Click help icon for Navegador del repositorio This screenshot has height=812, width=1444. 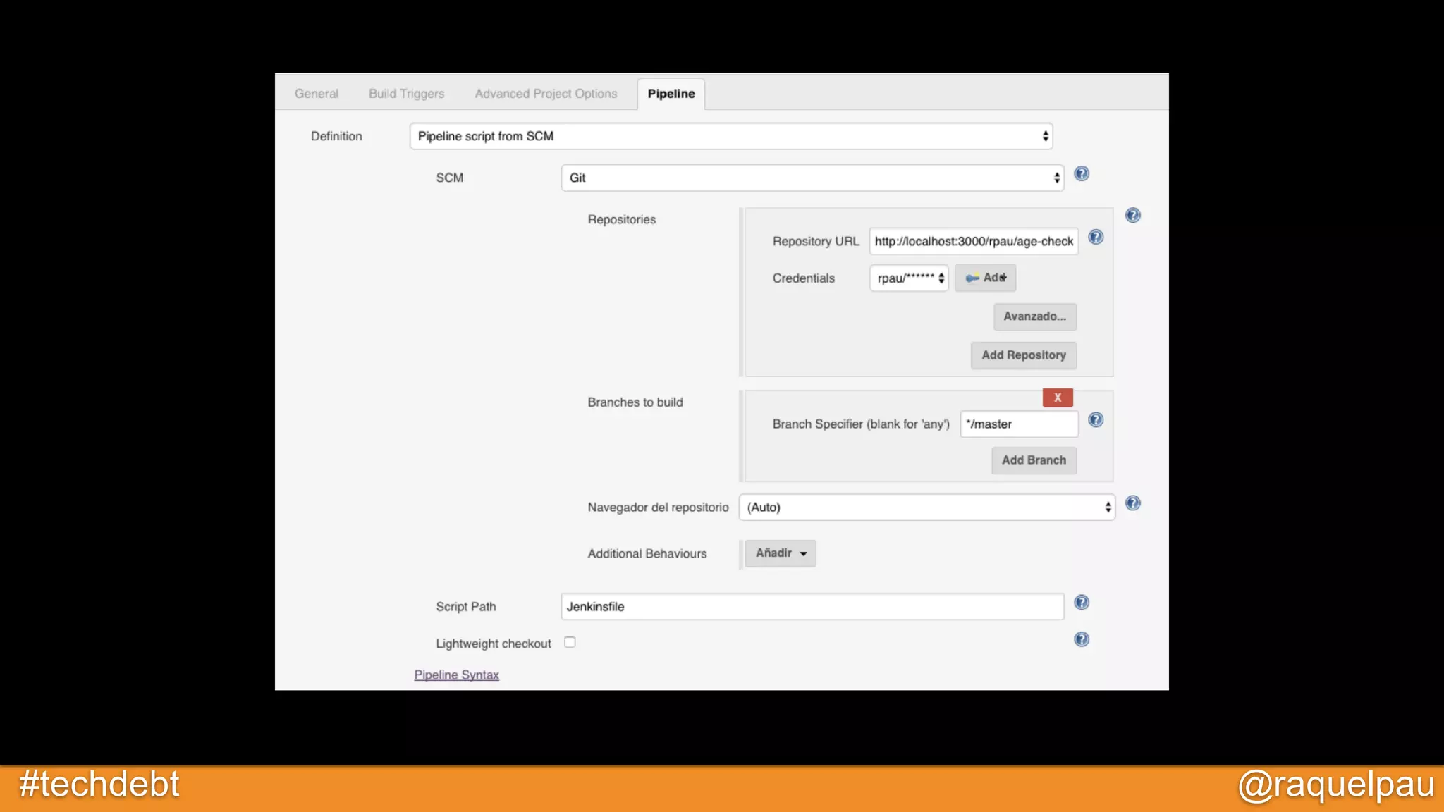pyautogui.click(x=1132, y=503)
